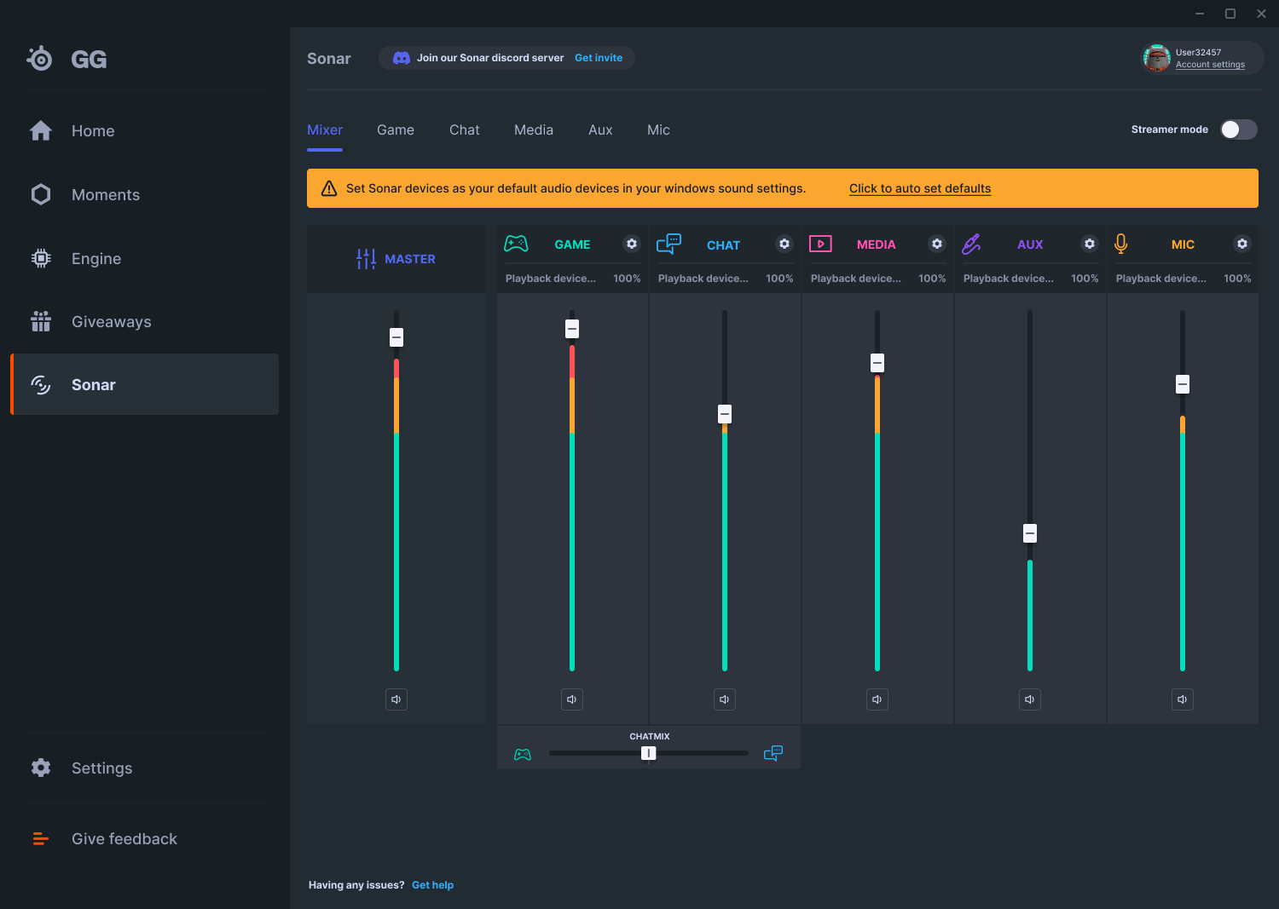Select the Mic channel microphone icon
This screenshot has height=909, width=1279.
coord(1121,244)
